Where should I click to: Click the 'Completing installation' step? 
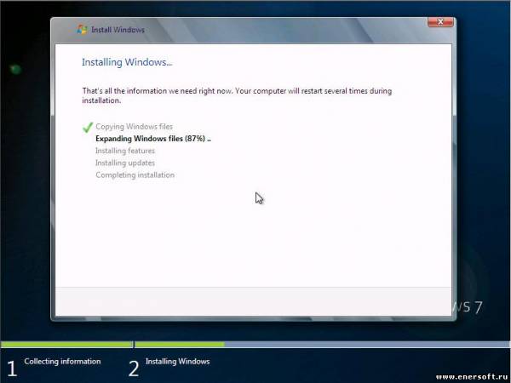(x=135, y=174)
